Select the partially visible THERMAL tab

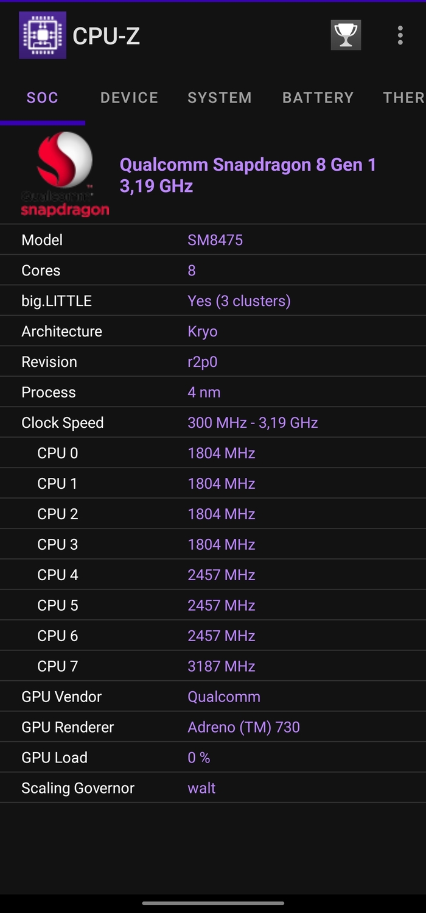pos(403,98)
